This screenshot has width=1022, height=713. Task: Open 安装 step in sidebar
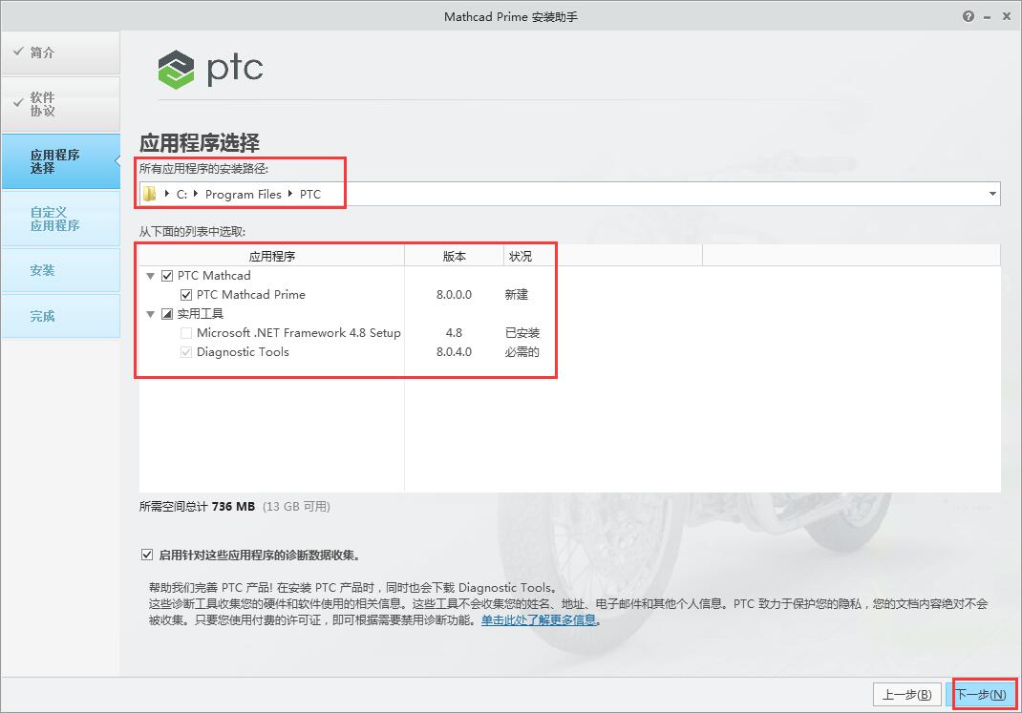click(60, 270)
